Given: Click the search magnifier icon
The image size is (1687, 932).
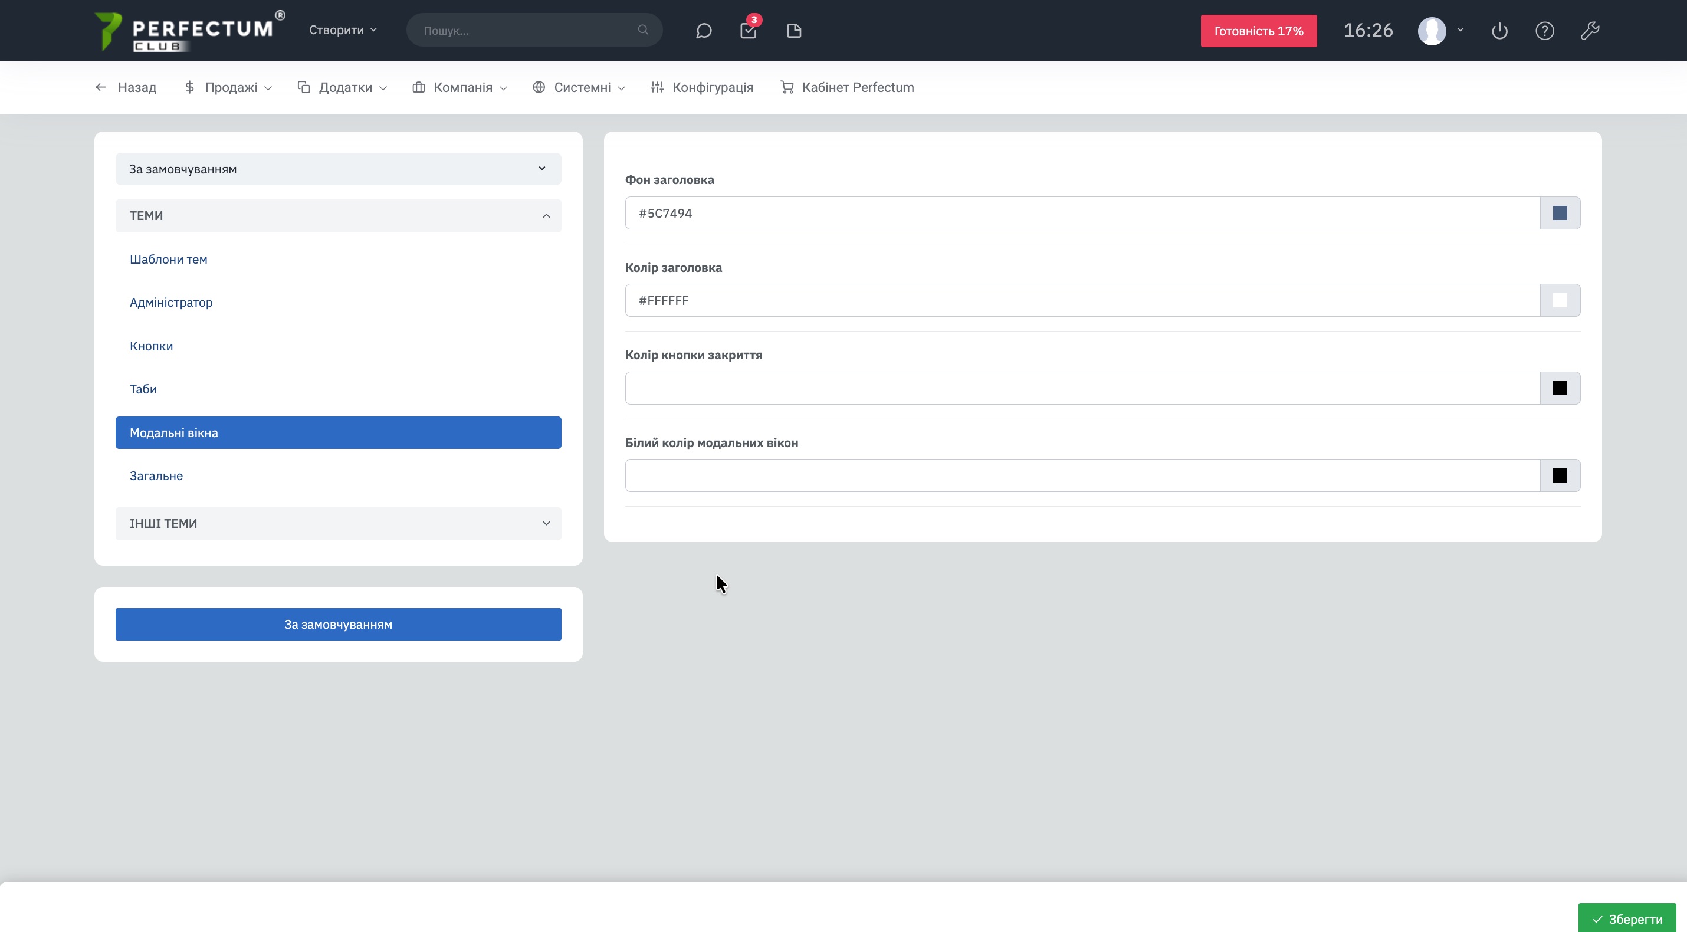Looking at the screenshot, I should point(643,30).
